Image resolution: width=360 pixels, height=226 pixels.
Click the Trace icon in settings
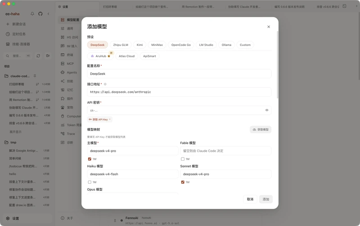click(63, 134)
